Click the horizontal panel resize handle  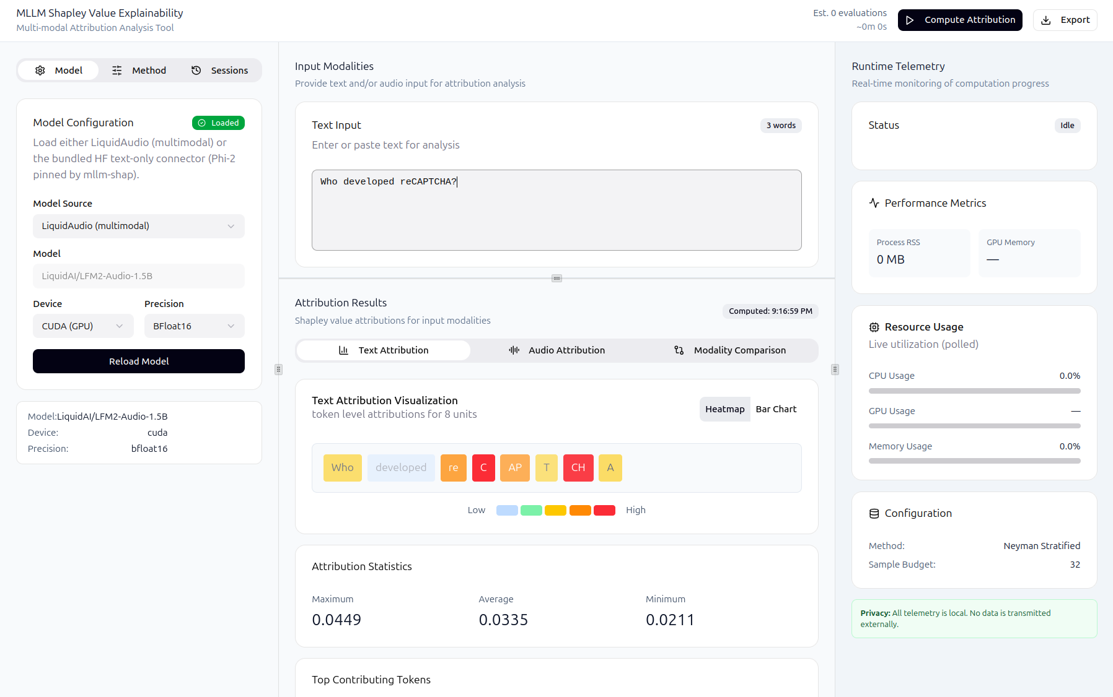pyautogui.click(x=556, y=279)
